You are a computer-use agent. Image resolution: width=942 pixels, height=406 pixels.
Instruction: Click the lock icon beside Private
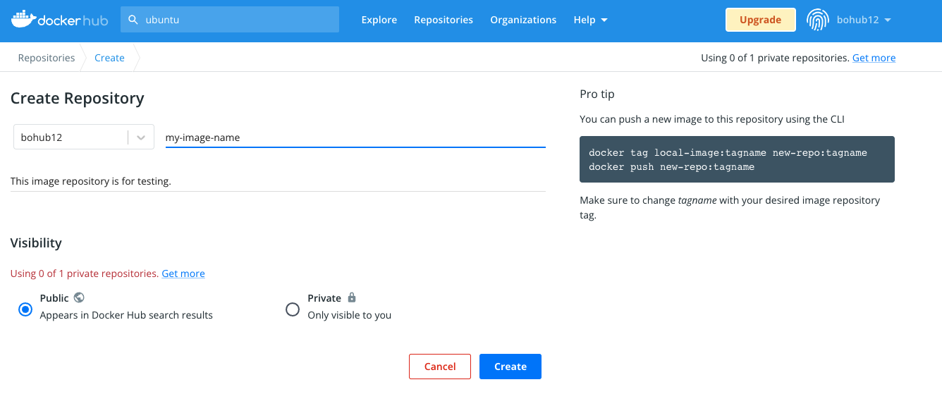click(352, 297)
